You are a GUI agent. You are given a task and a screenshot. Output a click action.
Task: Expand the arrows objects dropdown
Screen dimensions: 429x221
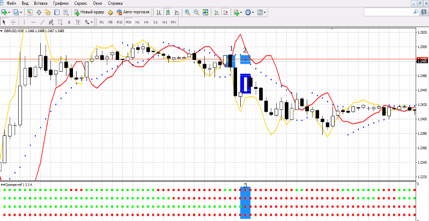92,22
